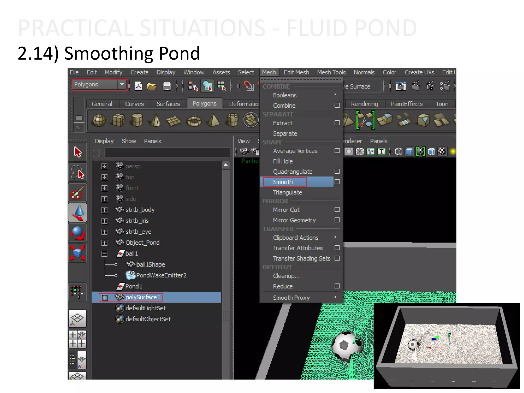The width and height of the screenshot is (524, 393).
Task: Open Combine option box
Action: tap(337, 105)
